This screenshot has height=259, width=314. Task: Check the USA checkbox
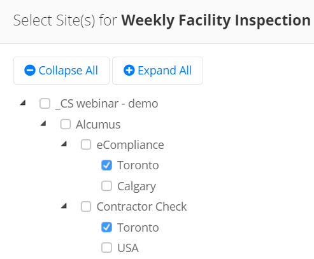(106, 248)
